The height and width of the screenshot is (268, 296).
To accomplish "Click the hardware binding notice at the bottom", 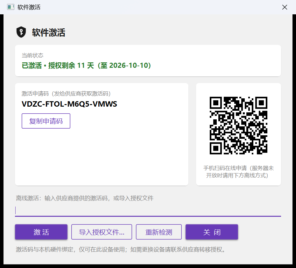I will (x=121, y=250).
